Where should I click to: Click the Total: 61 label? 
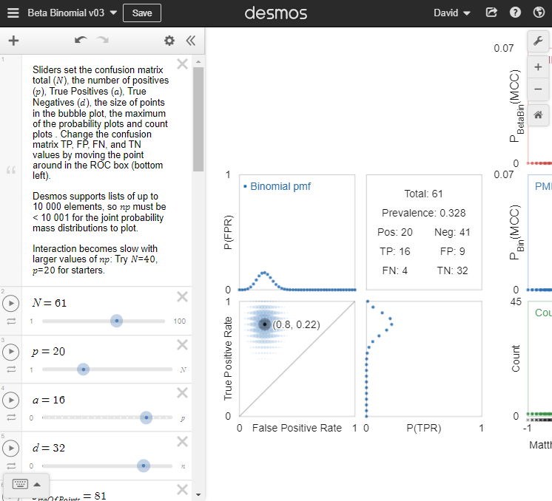(x=423, y=194)
